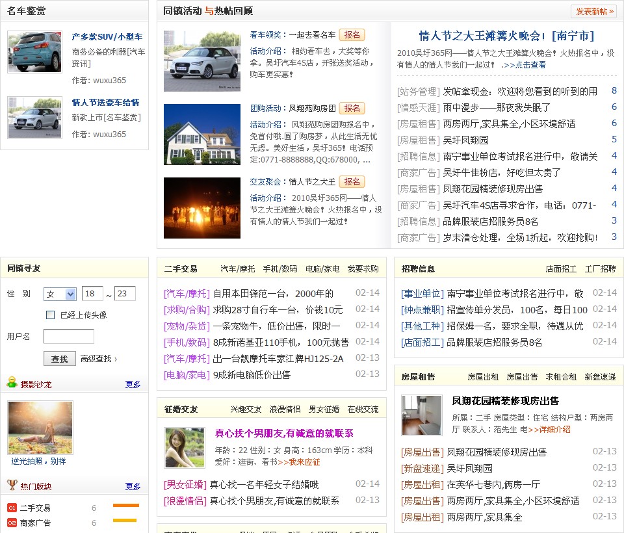The image size is (624, 533).
Task: Open the white Audi photo in 同镇活动
Action: pyautogui.click(x=202, y=60)
